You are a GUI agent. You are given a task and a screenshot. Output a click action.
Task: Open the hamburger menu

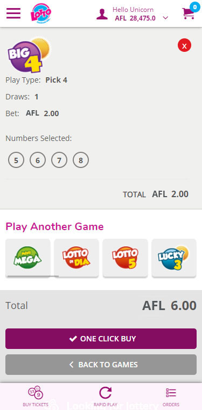coord(13,14)
